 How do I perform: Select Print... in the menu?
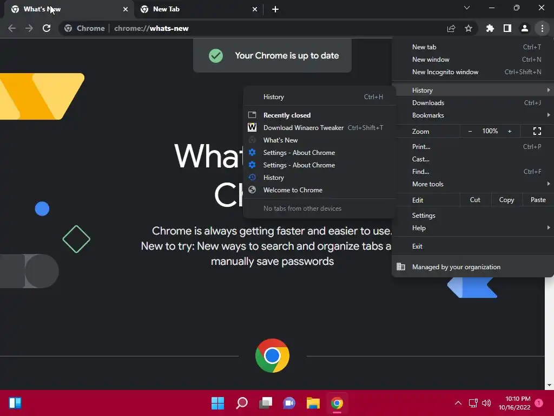(473, 146)
